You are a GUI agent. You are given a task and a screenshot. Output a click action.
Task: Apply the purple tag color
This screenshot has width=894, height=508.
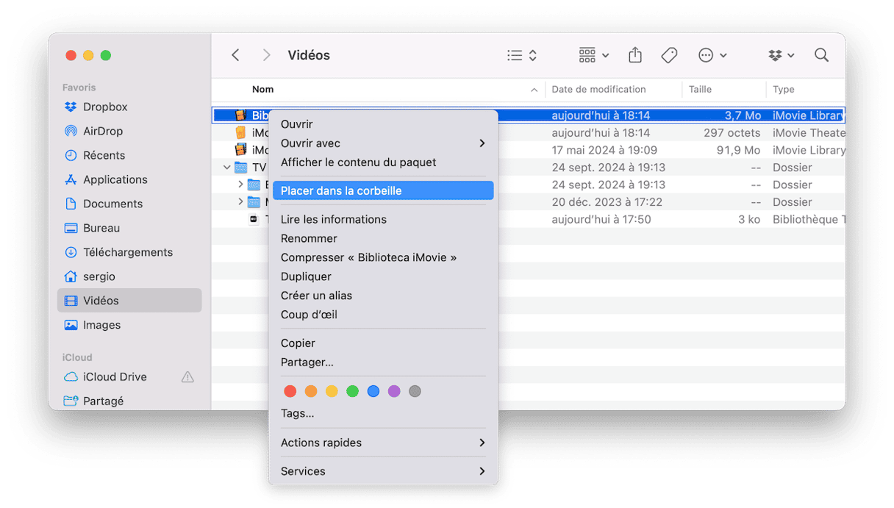(x=394, y=391)
